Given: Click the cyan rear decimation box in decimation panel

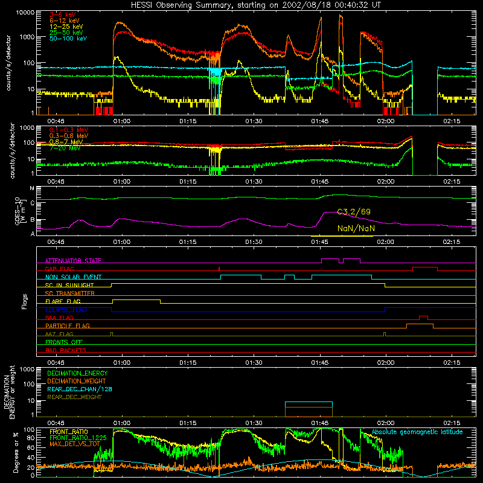Looking at the screenshot, I should (x=309, y=405).
